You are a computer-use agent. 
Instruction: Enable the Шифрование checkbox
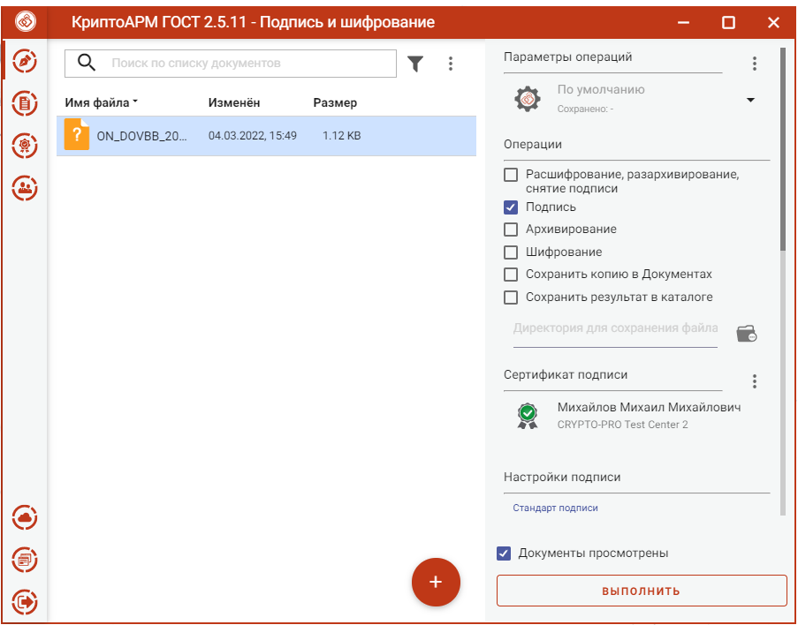tap(511, 252)
